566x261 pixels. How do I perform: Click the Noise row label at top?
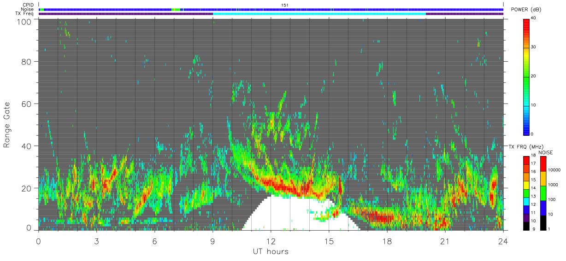(x=27, y=9)
